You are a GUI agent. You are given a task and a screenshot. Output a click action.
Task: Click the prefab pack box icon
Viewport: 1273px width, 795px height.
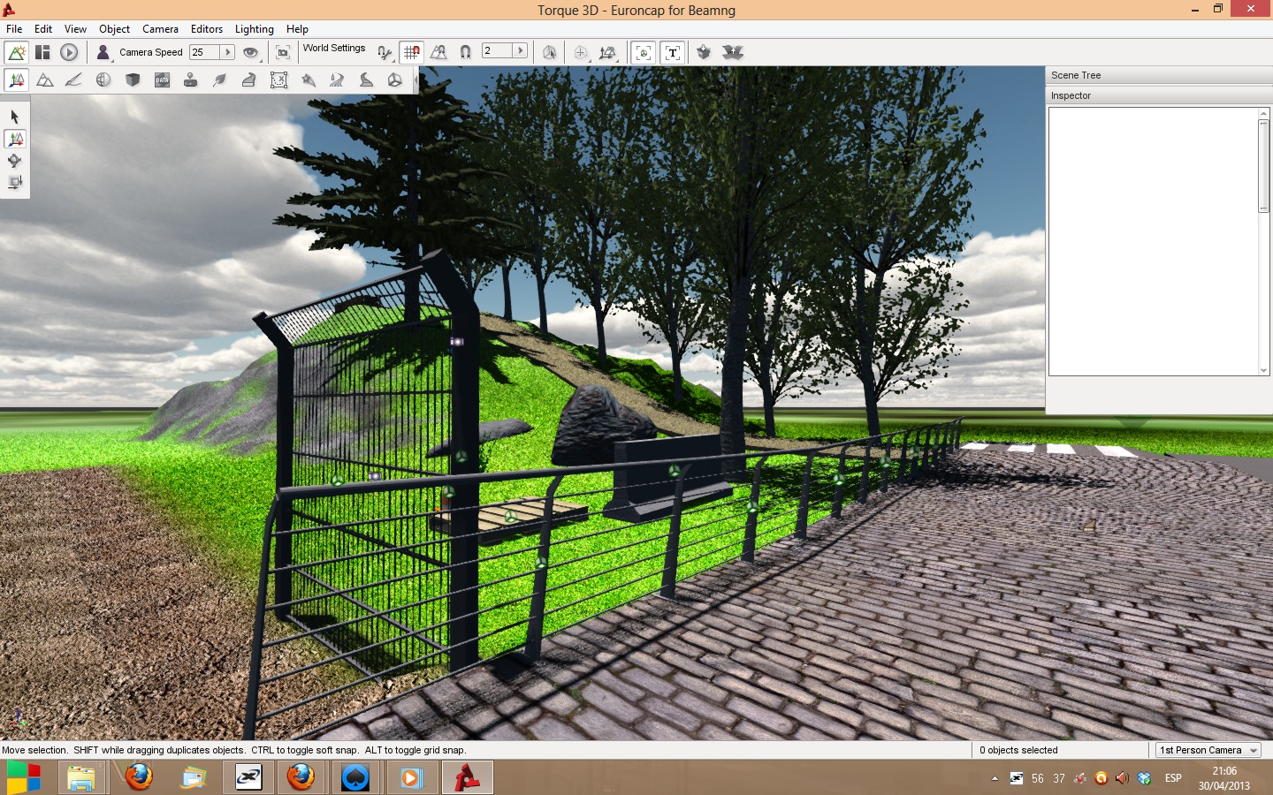click(x=704, y=52)
